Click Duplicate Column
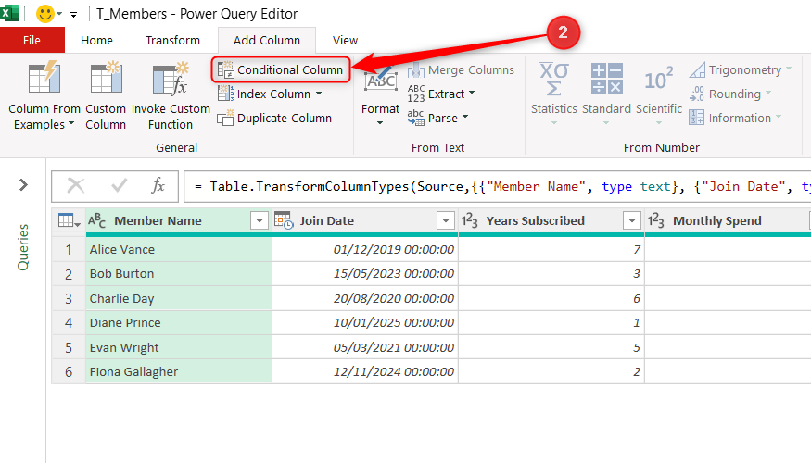811x463 pixels. [274, 119]
